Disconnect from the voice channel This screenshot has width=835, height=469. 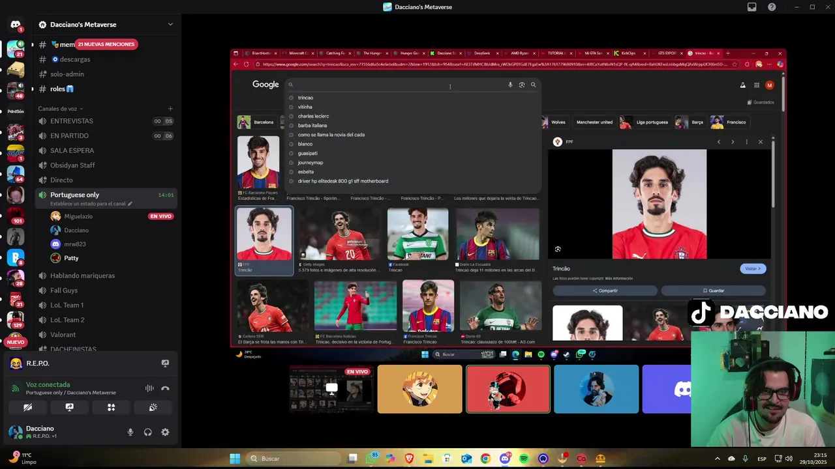click(x=165, y=388)
